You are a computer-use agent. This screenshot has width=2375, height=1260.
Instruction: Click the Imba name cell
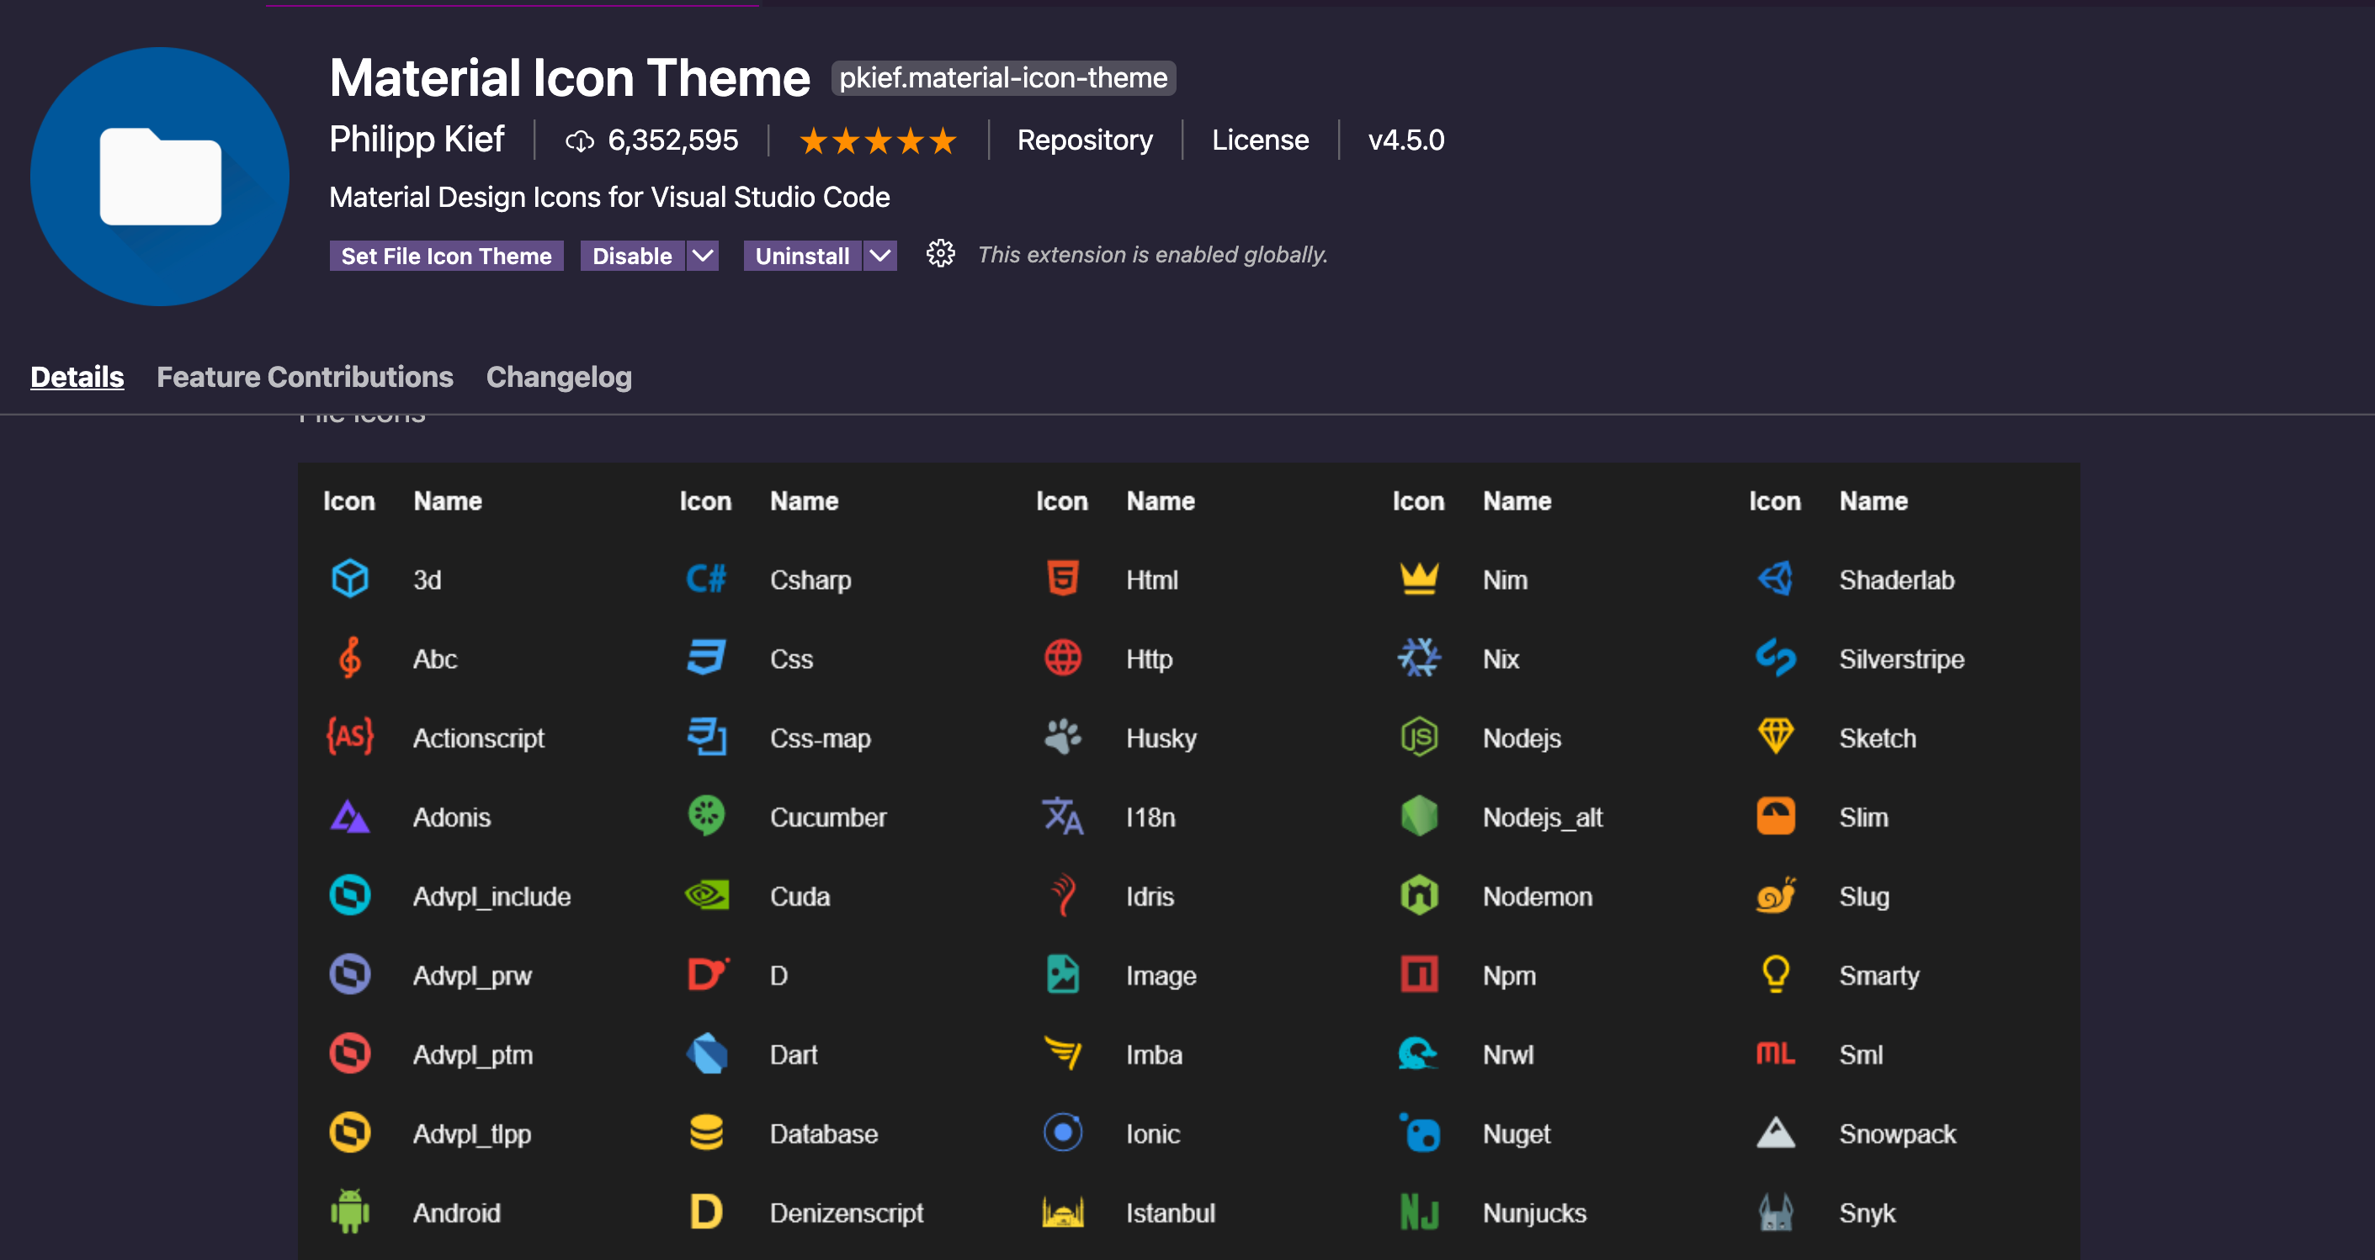(x=1155, y=1055)
